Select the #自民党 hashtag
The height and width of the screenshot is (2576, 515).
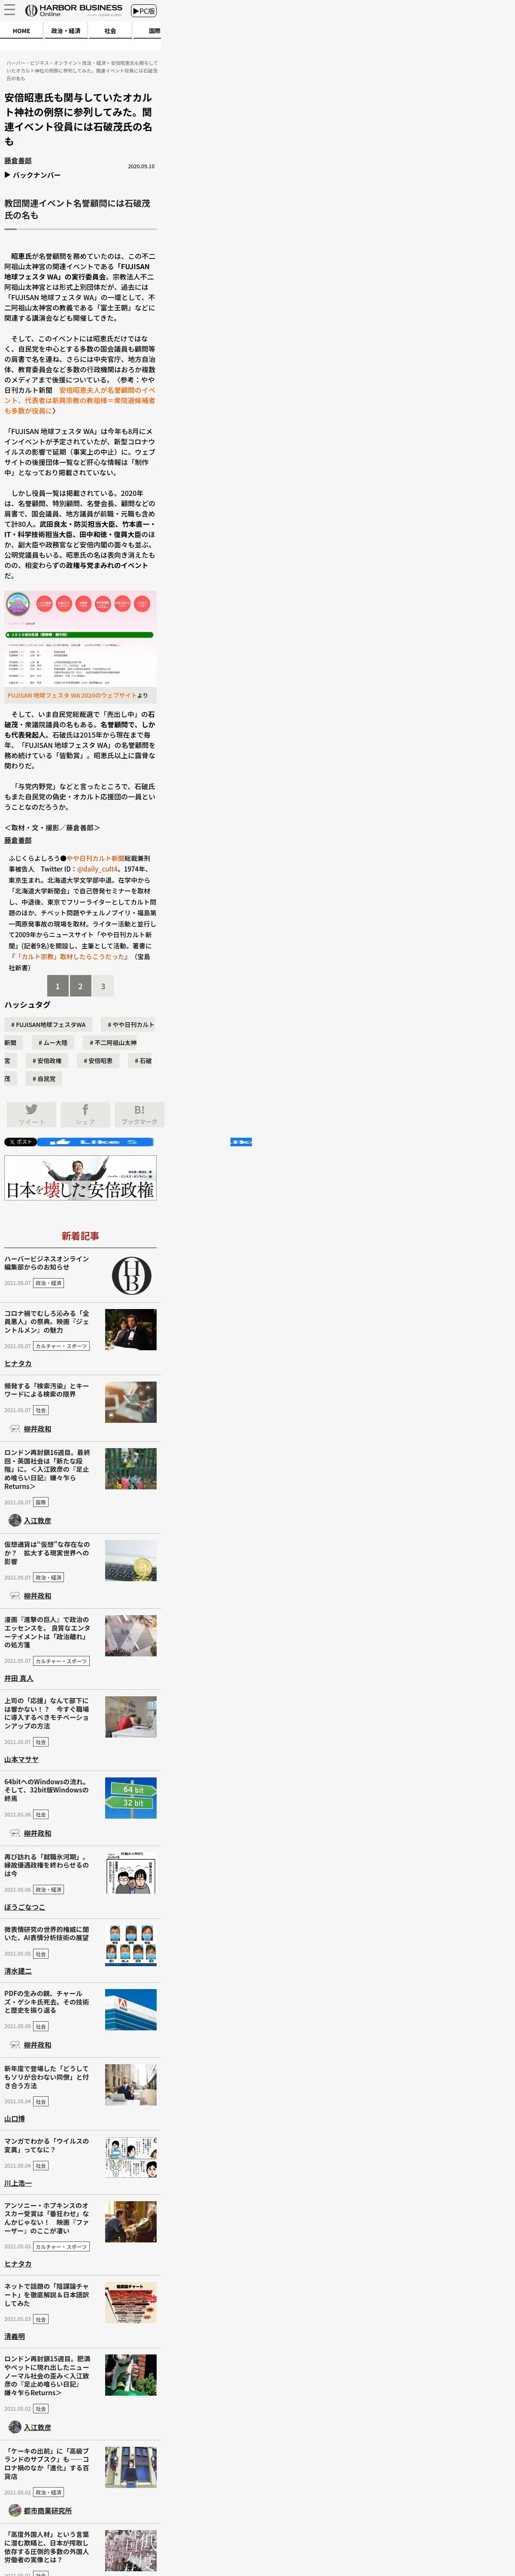pos(44,1079)
